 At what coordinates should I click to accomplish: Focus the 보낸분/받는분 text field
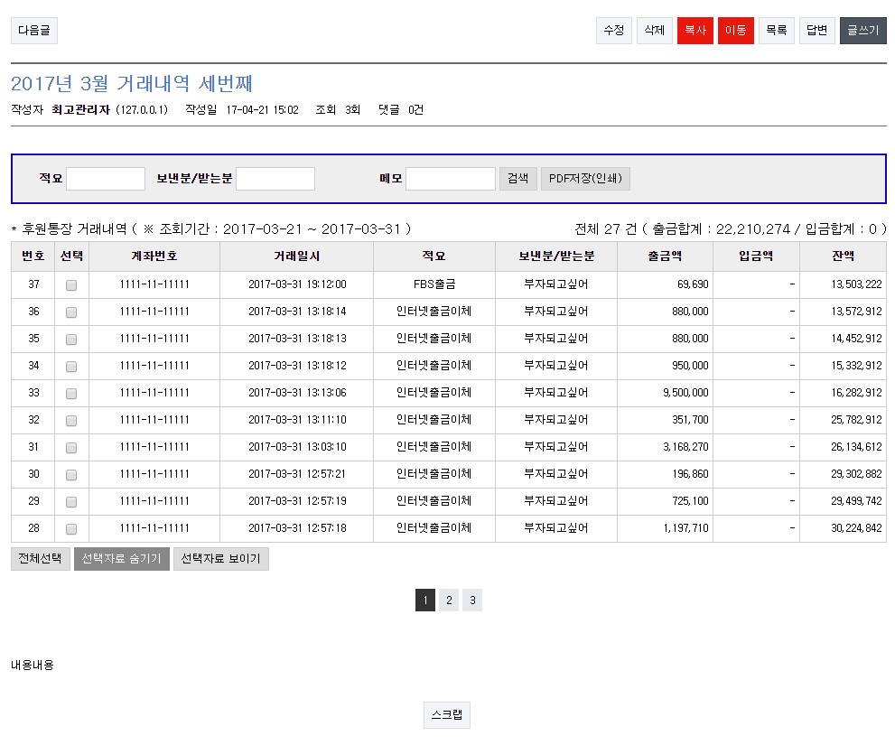pyautogui.click(x=275, y=179)
